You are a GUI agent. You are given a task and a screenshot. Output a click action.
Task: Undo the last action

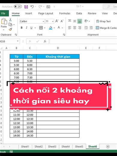click(x=32, y=7)
